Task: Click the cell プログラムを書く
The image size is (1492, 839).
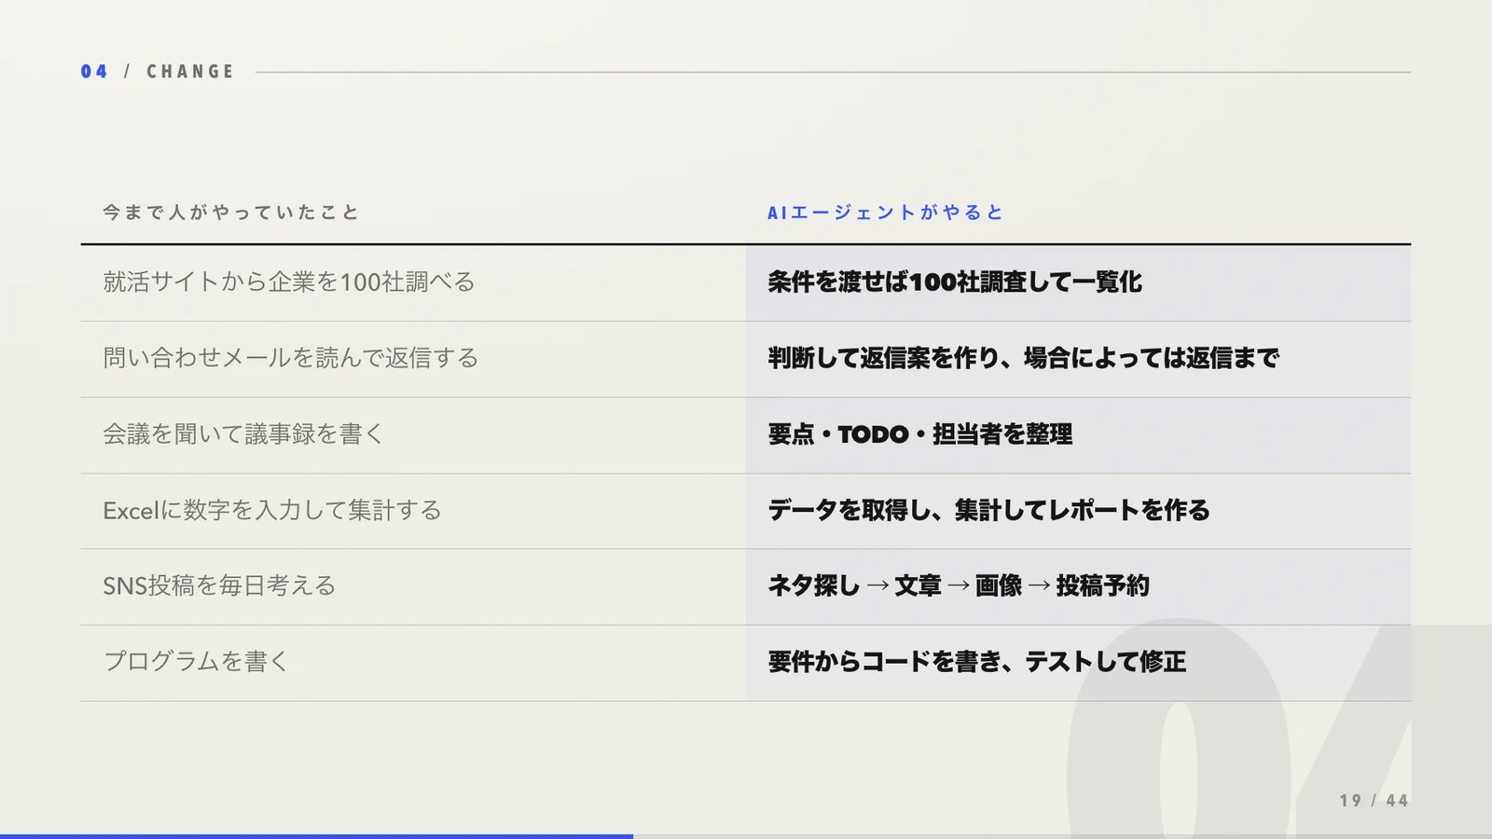Action: (x=413, y=663)
